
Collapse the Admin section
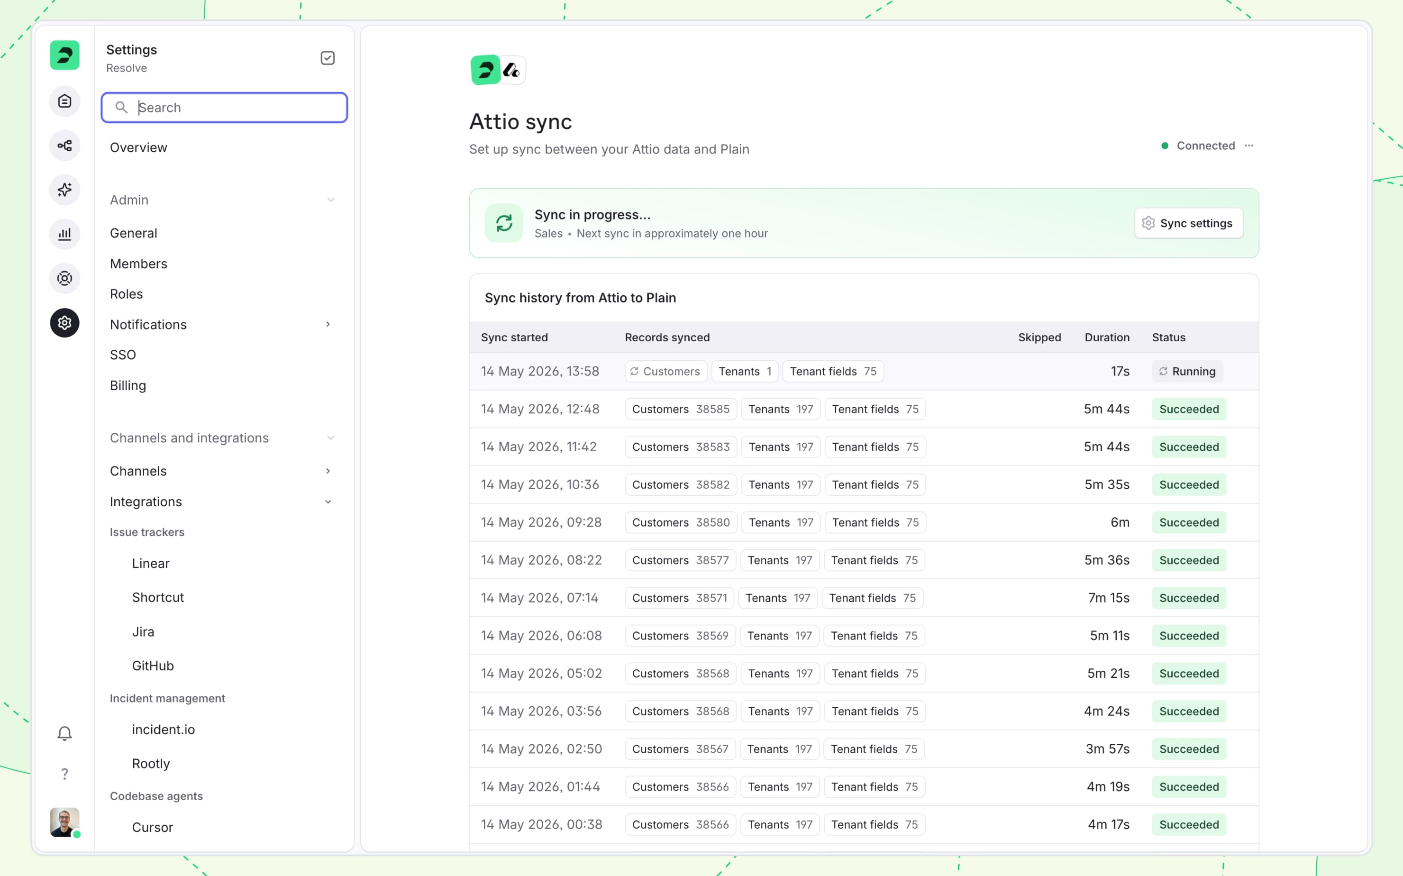coord(330,200)
